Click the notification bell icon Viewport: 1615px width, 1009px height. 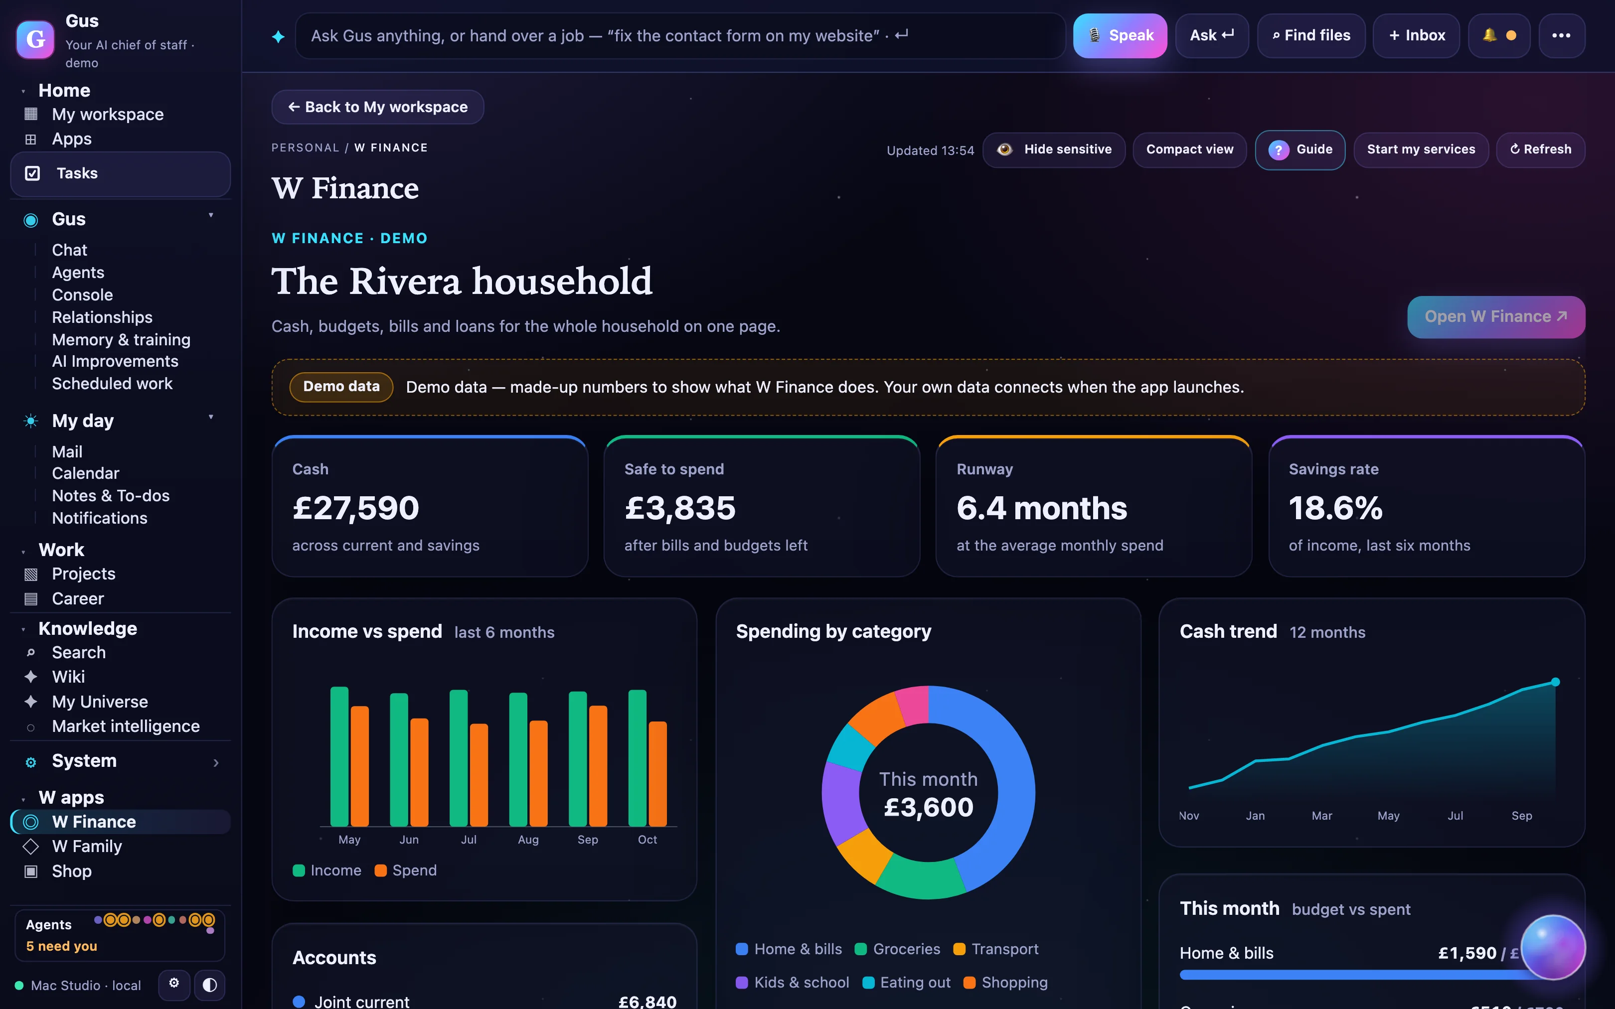(1489, 35)
